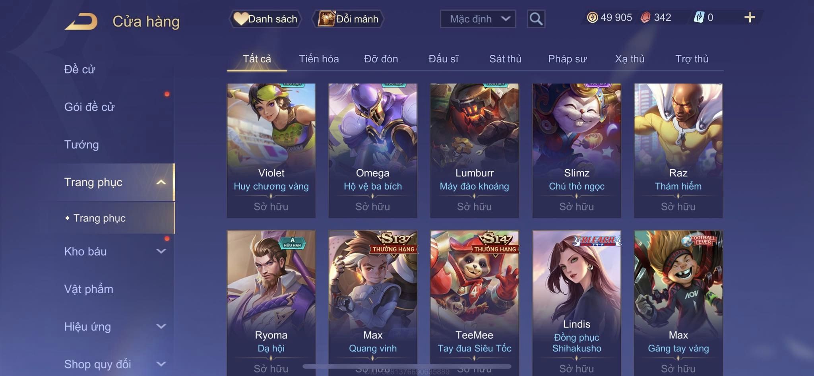Tap the gold coin balance icon
Image resolution: width=814 pixels, height=376 pixels.
[592, 17]
